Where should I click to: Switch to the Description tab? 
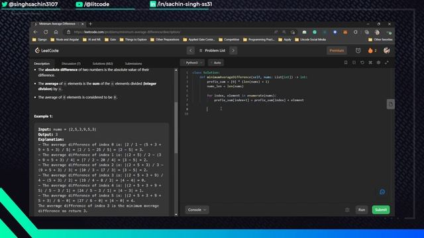[42, 63]
